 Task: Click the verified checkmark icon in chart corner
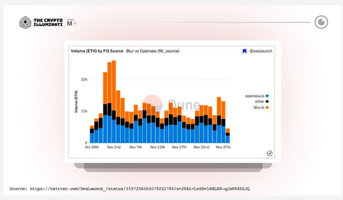269,153
